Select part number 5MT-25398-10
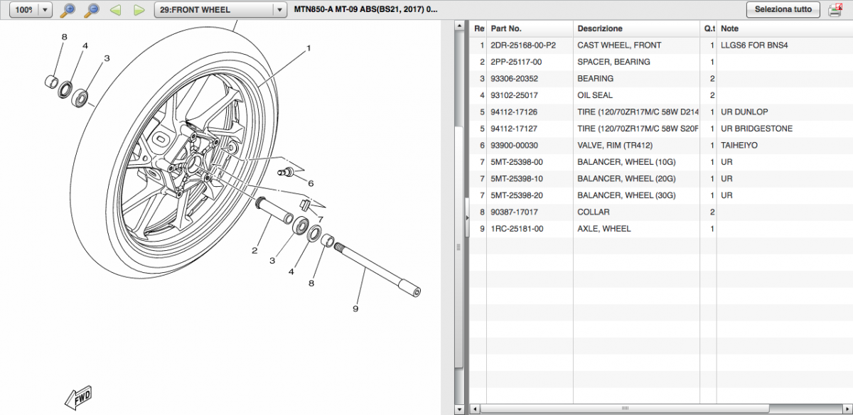Screen dimensions: 853x415 (517, 179)
